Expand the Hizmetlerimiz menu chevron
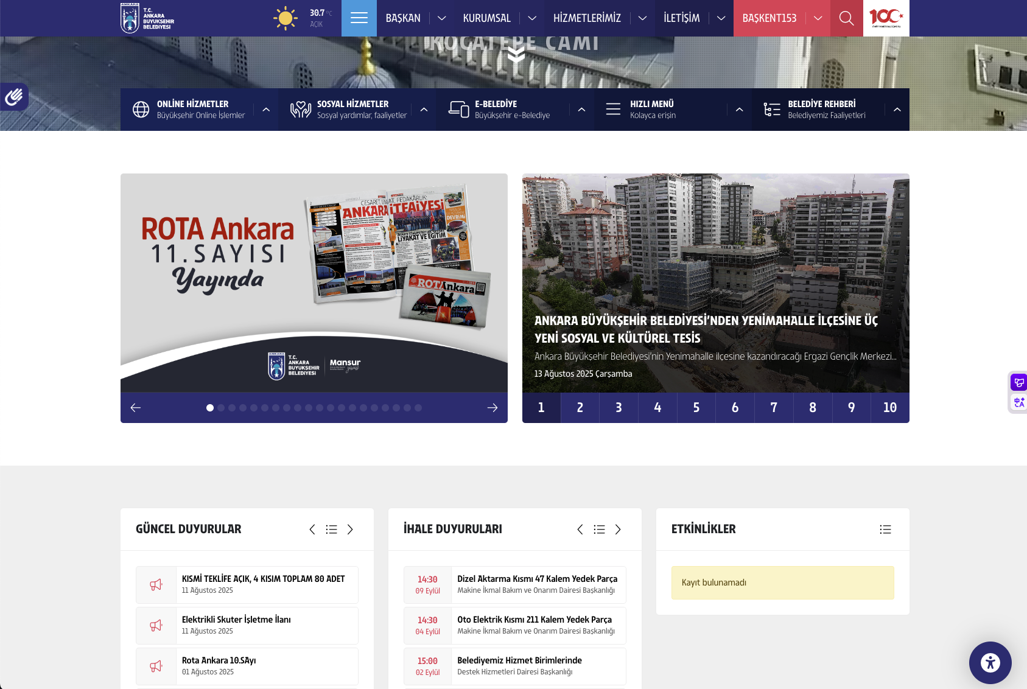The height and width of the screenshot is (689, 1027). click(x=642, y=18)
